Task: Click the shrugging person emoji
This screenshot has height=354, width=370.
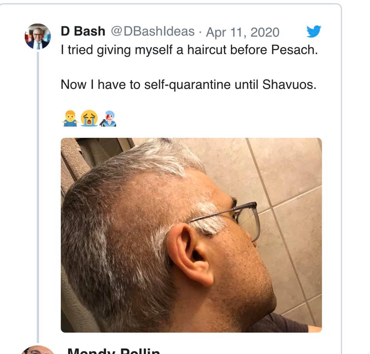Action: [x=70, y=118]
